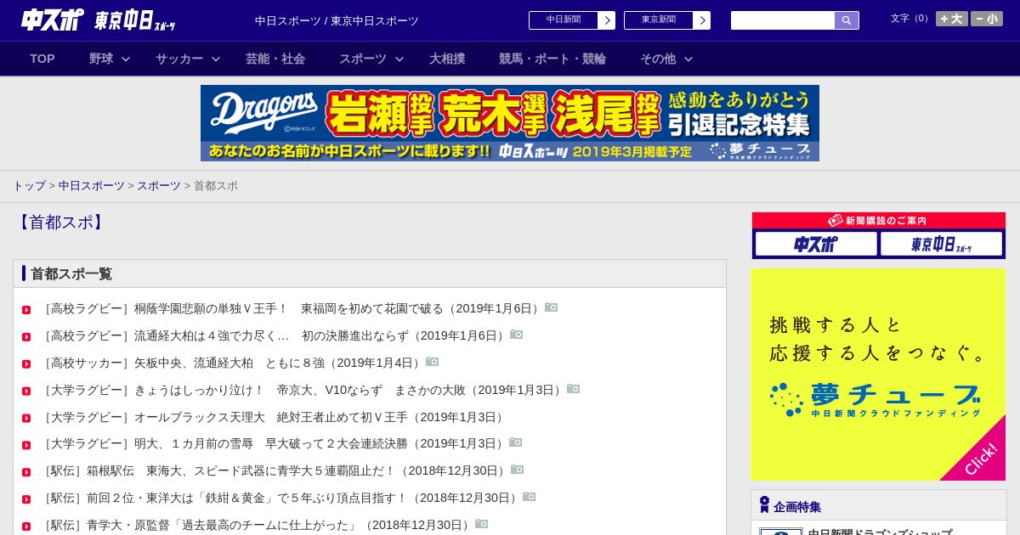Click the 首都スポ一覧 list heading
1020x535 pixels.
pyautogui.click(x=71, y=273)
